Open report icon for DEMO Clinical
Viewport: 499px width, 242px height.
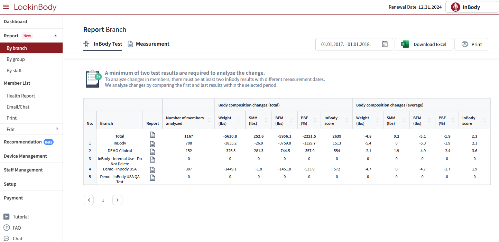[153, 151]
